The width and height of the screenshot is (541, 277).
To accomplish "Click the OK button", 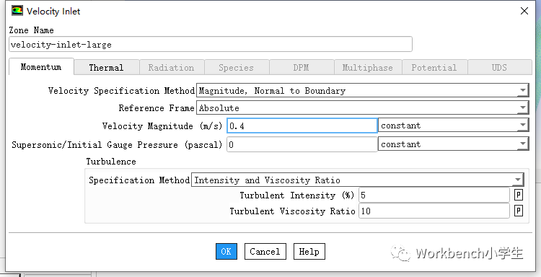I will pos(226,252).
